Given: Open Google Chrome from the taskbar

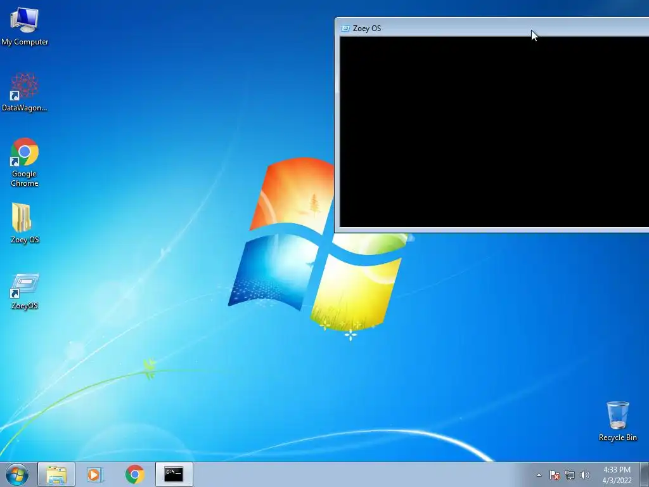Looking at the screenshot, I should [x=134, y=474].
